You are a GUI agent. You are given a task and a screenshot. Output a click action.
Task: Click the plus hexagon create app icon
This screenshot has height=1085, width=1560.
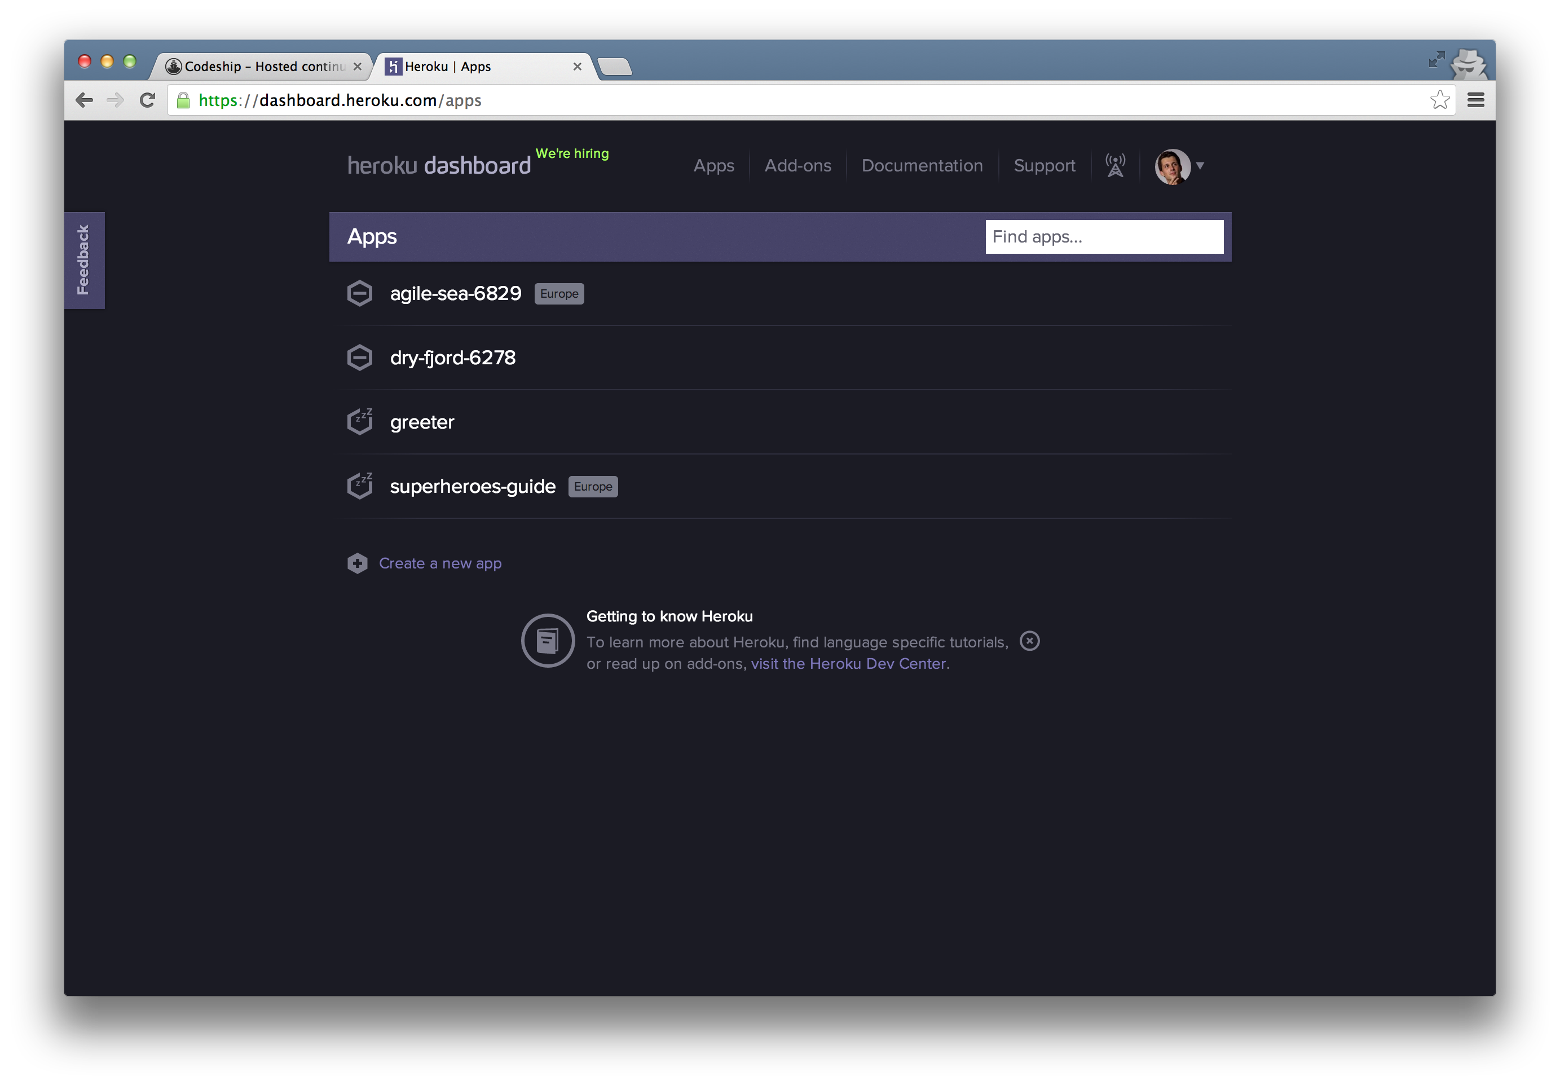pyautogui.click(x=358, y=563)
